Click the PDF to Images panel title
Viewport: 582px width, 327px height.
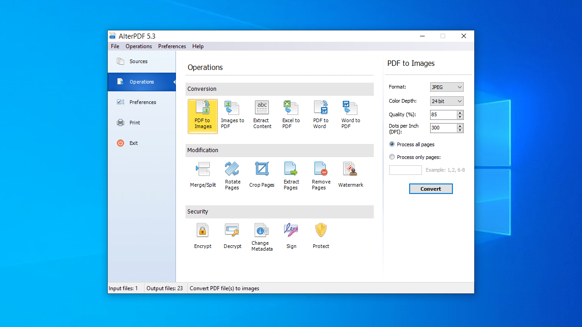coord(411,64)
